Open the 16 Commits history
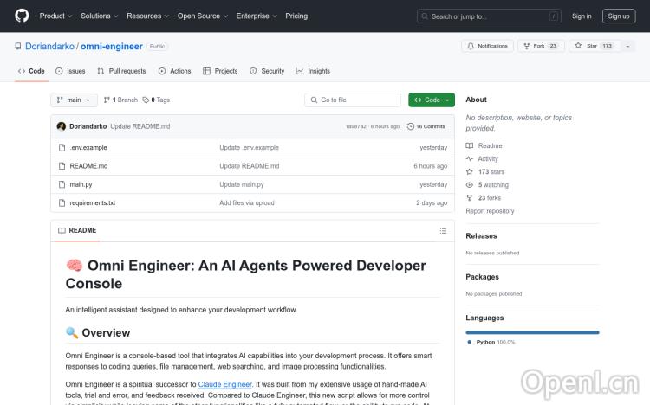650x405 pixels. [427, 126]
